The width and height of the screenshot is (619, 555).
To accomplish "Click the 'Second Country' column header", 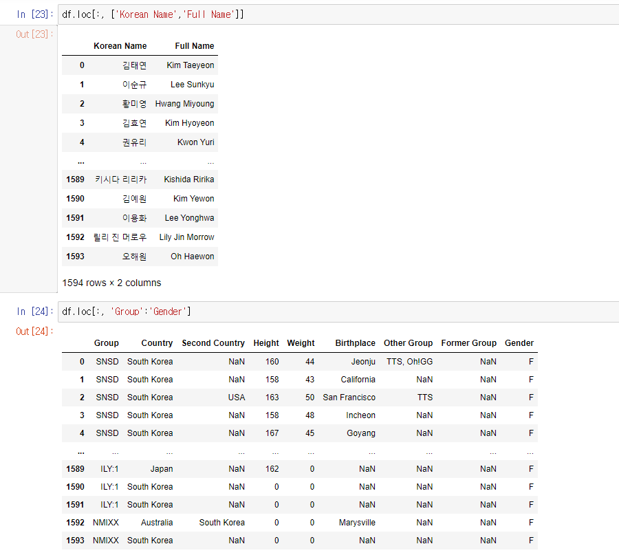I will (213, 343).
